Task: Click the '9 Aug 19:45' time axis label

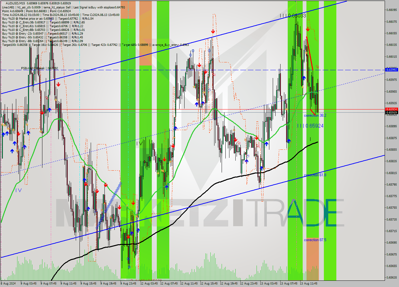Action: click(x=108, y=284)
